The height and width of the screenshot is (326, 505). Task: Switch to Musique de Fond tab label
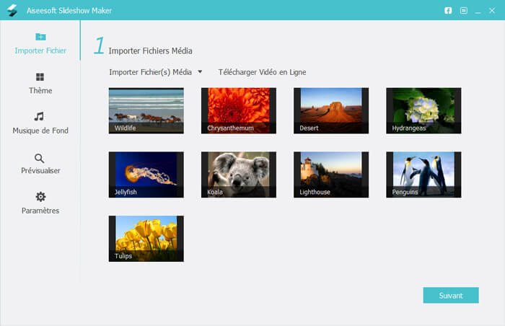40,131
